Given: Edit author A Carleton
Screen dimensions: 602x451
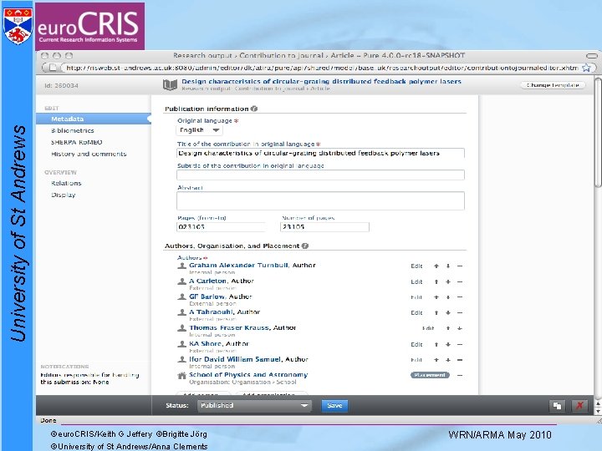Looking at the screenshot, I should (x=416, y=281).
